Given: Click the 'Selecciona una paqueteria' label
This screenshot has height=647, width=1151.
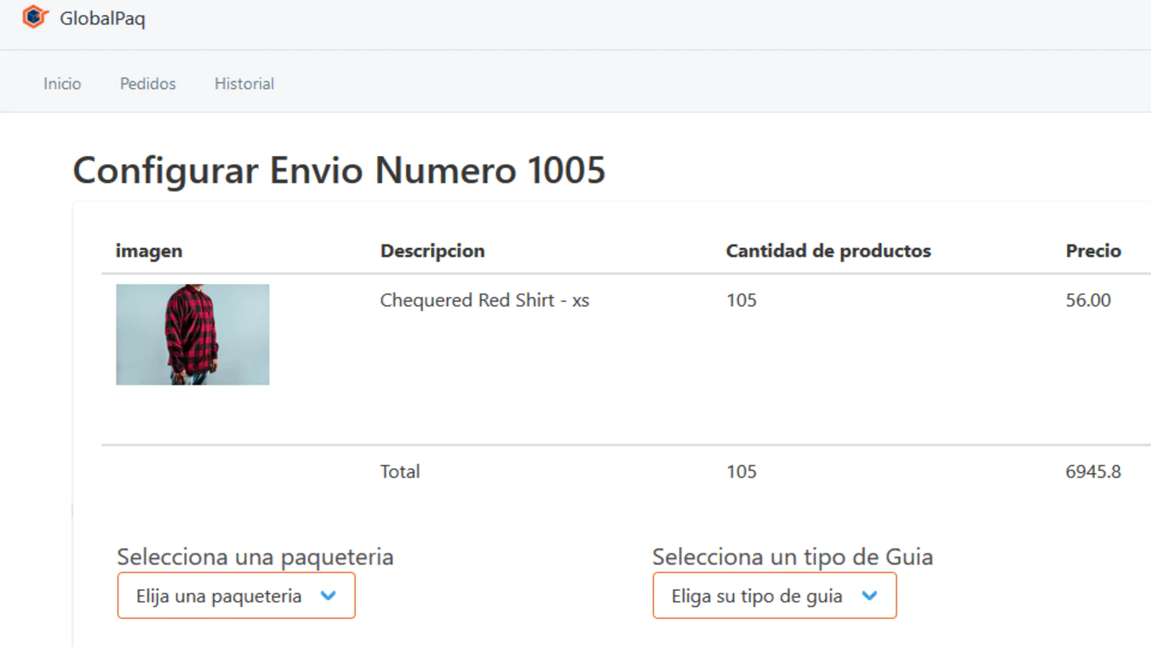Looking at the screenshot, I should (x=255, y=557).
